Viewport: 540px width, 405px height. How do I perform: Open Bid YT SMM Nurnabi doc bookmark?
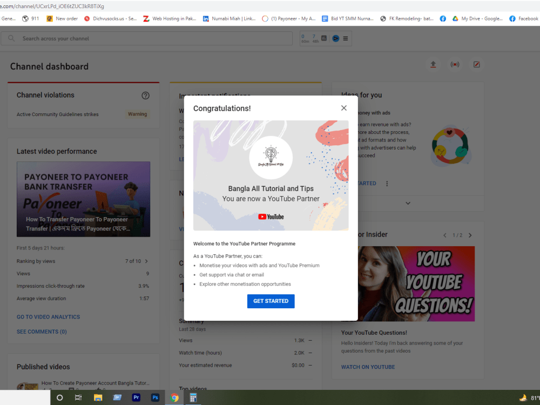tap(348, 18)
